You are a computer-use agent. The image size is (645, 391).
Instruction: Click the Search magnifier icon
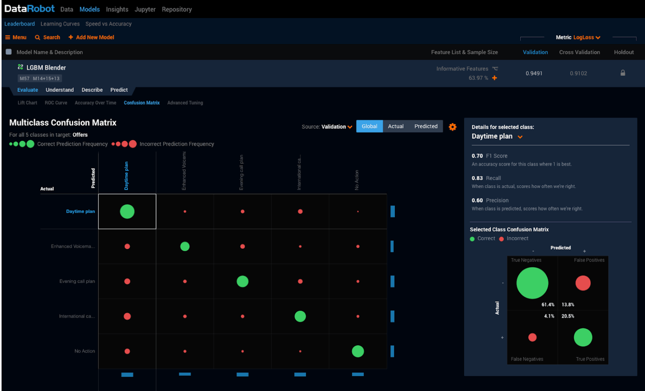tap(38, 38)
